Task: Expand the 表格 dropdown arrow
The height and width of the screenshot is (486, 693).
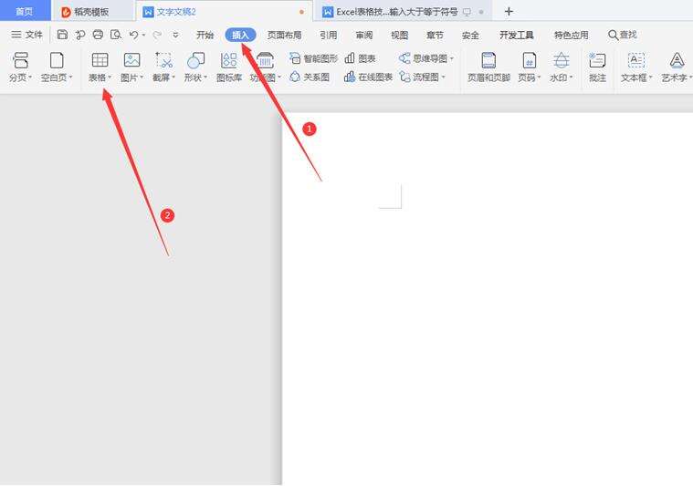Action: 110,78
